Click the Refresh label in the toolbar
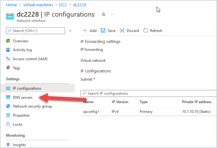Viewport: 217px width, 148px height. 156,31
